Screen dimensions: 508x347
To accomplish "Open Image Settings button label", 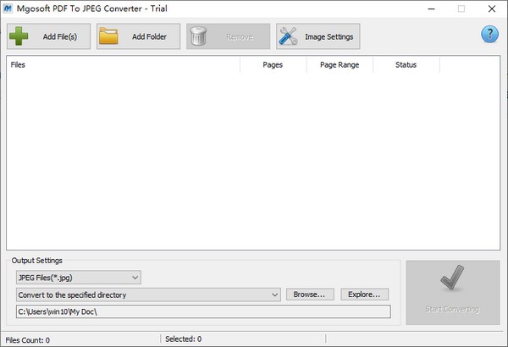I will (x=329, y=37).
